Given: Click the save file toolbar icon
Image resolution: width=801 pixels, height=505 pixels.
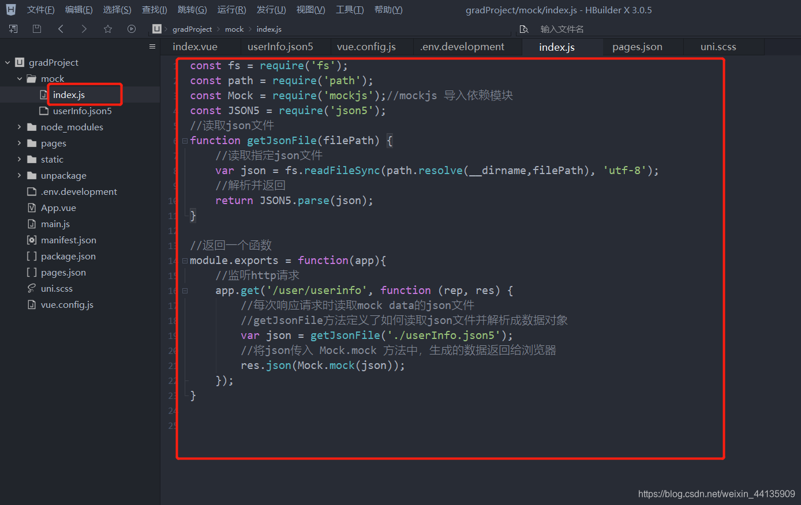Looking at the screenshot, I should coord(37,29).
